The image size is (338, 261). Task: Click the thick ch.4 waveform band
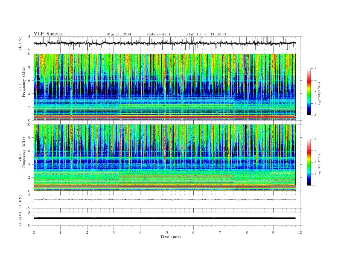tap(164, 218)
